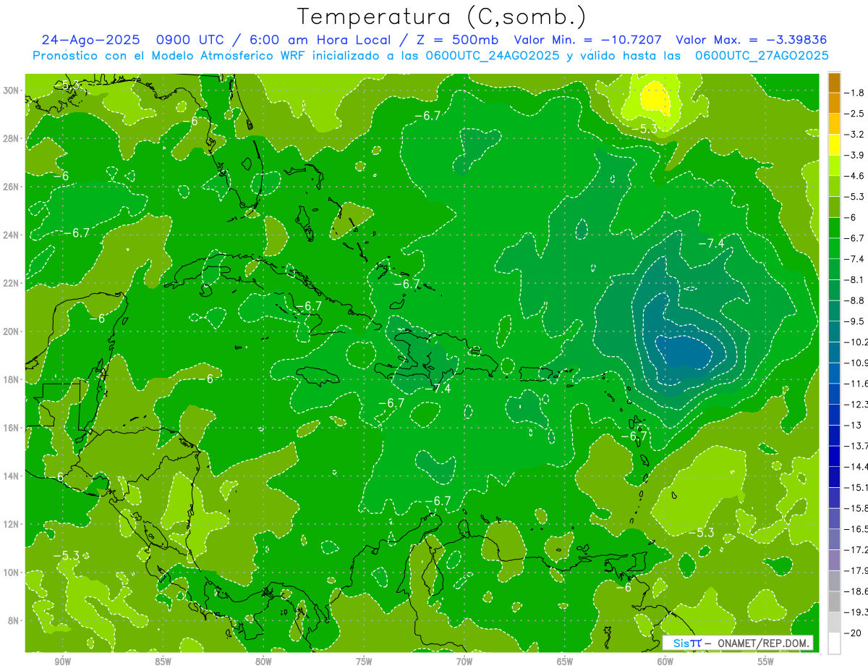Click the '-1.8' colorbar label

[854, 93]
